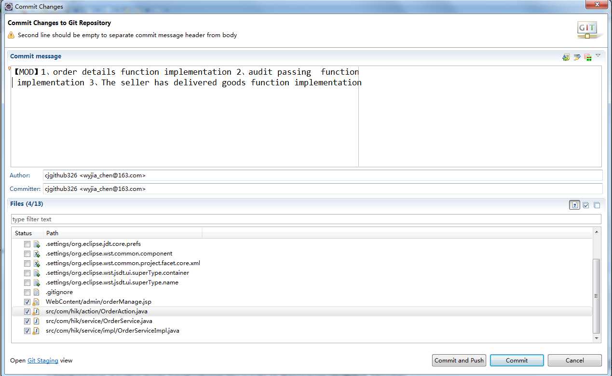Click JSP file icon of orderManage.jsp
The width and height of the screenshot is (612, 376).
coord(36,302)
